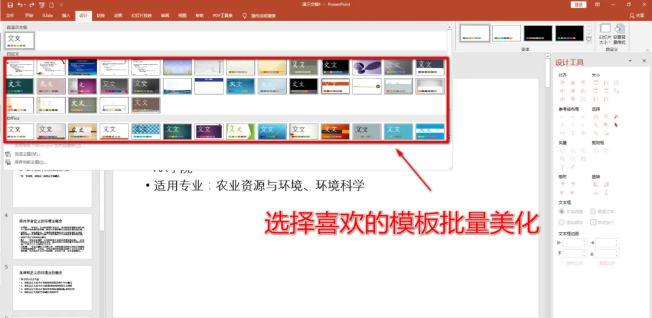
Task: Click the Undo arrow icon
Action: (x=20, y=5)
